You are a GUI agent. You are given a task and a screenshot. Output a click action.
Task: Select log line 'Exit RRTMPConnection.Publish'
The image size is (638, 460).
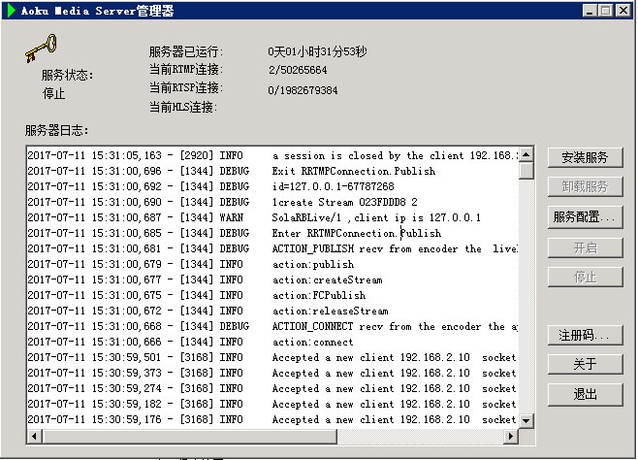click(x=272, y=171)
